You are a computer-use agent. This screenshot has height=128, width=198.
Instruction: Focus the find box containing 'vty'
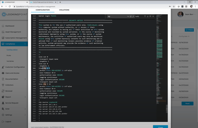point(117,17)
